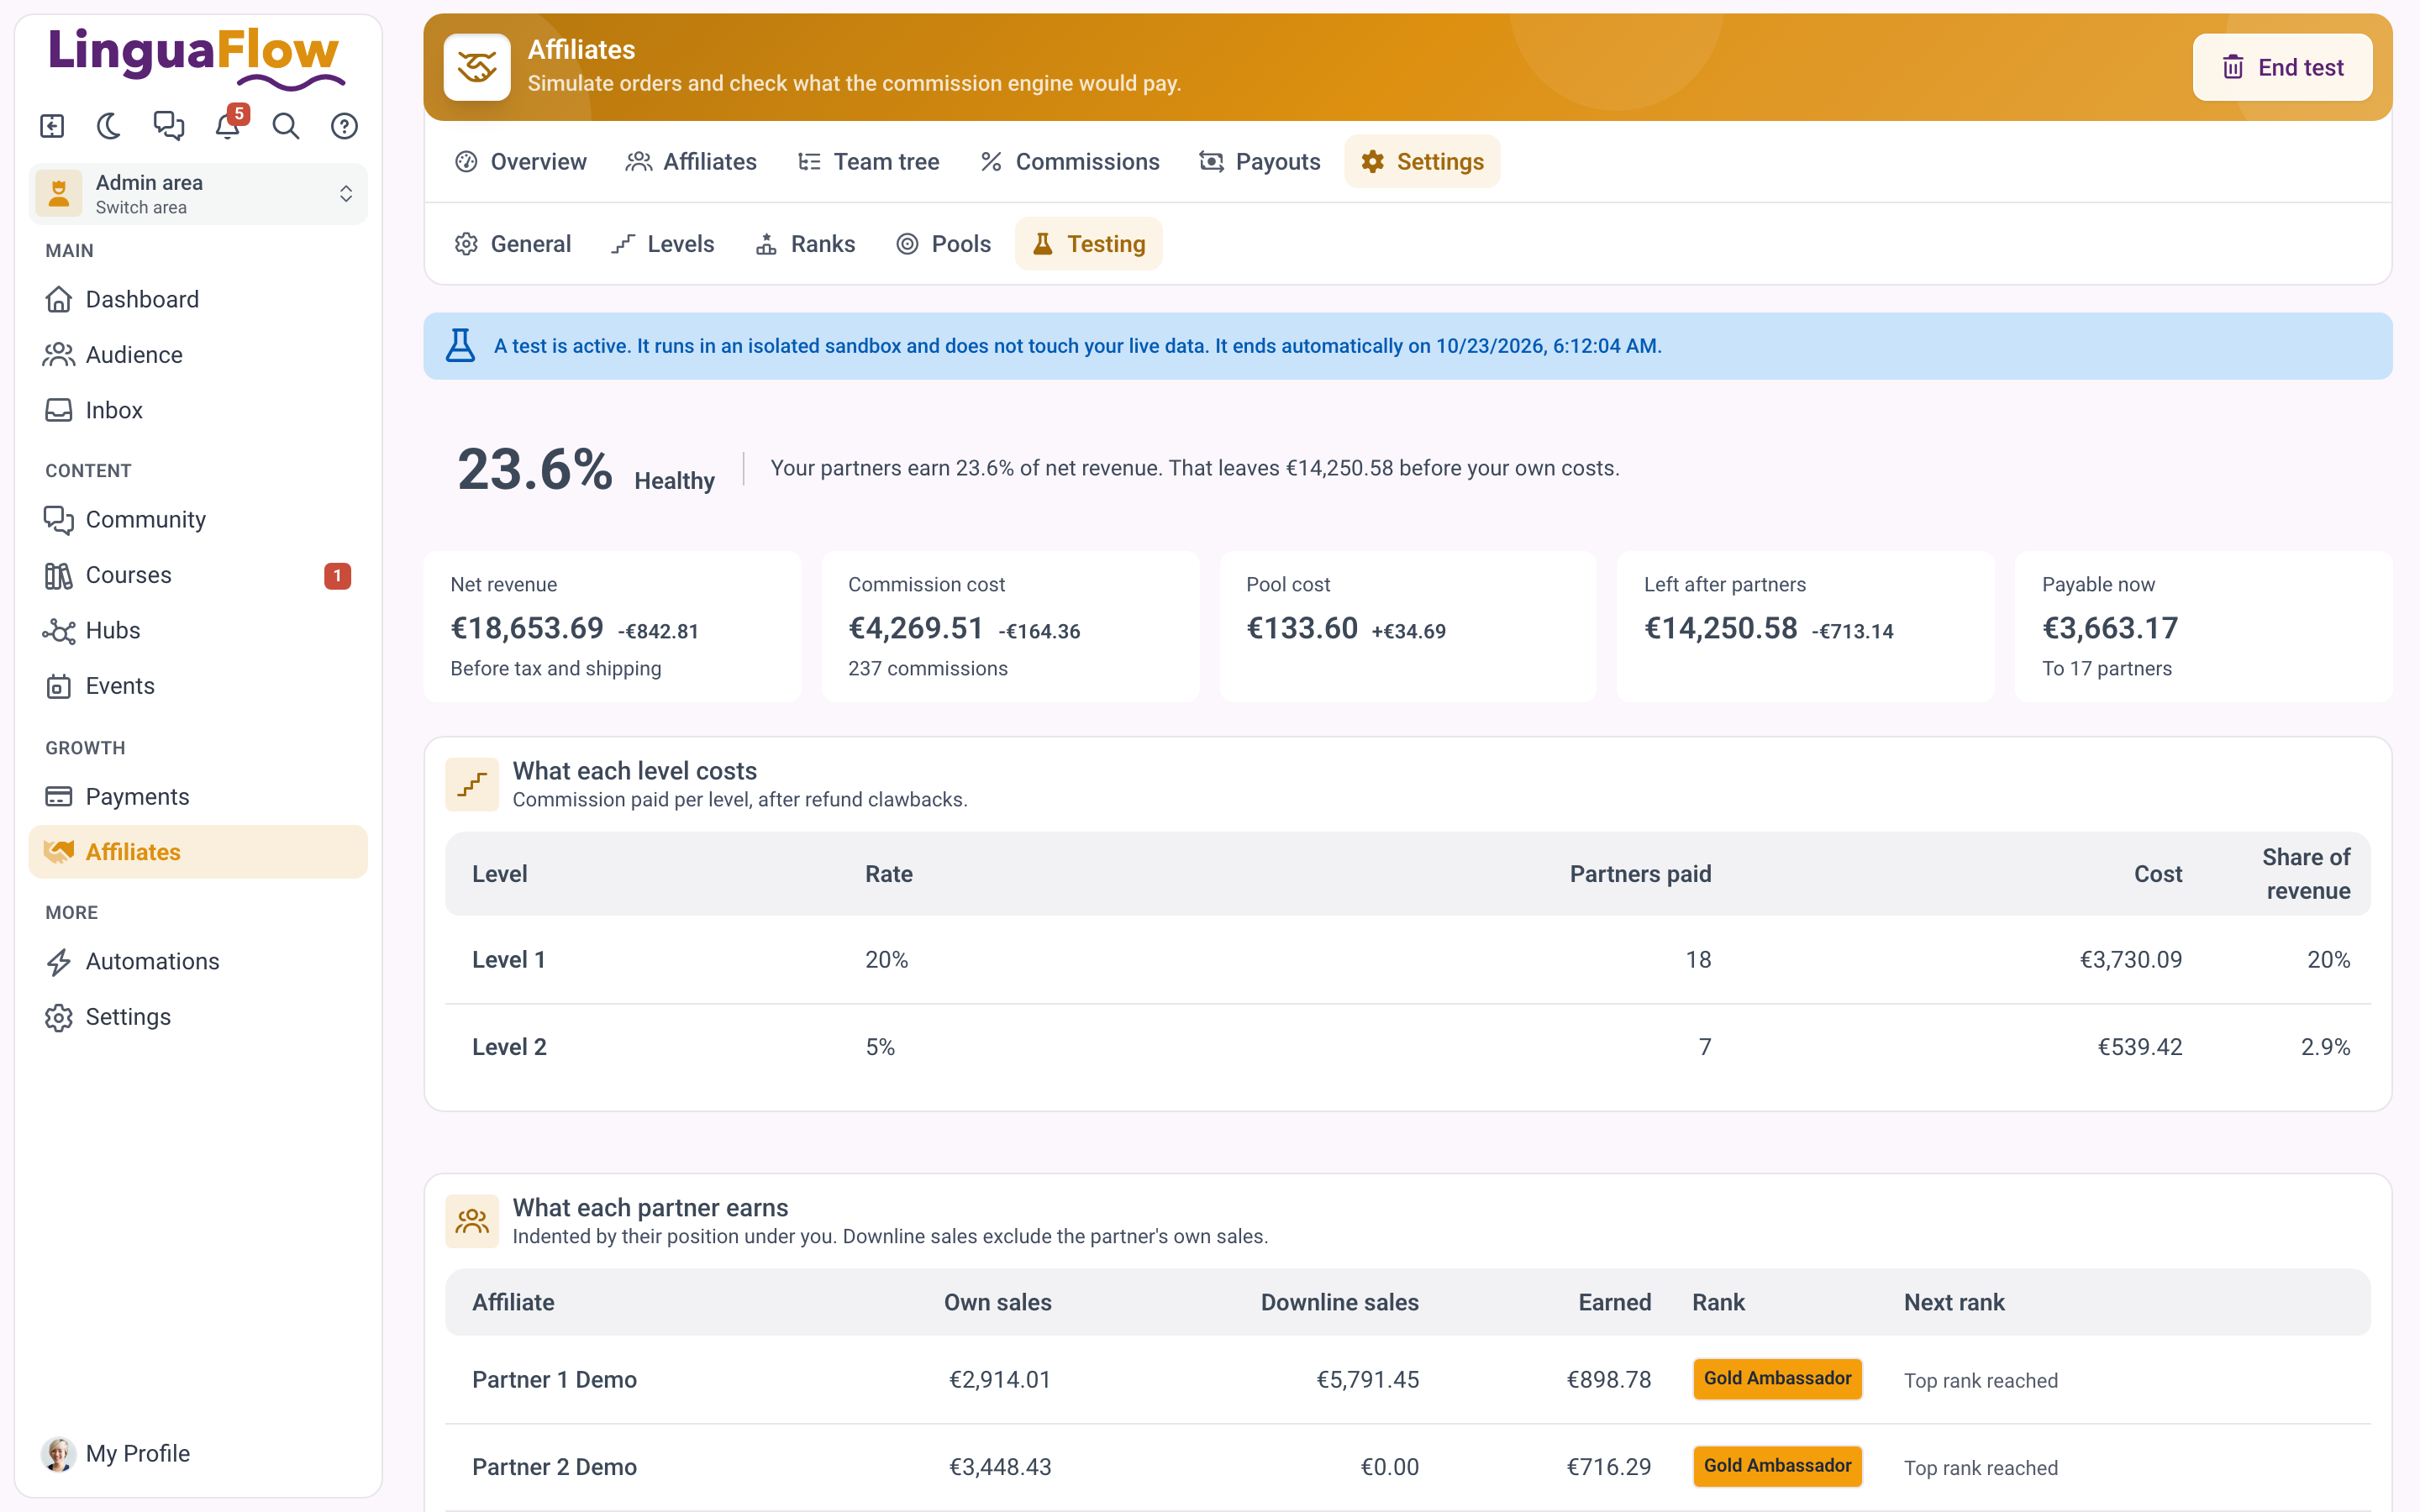Click the Courses red badge
2420x1512 pixels.
[x=338, y=576]
